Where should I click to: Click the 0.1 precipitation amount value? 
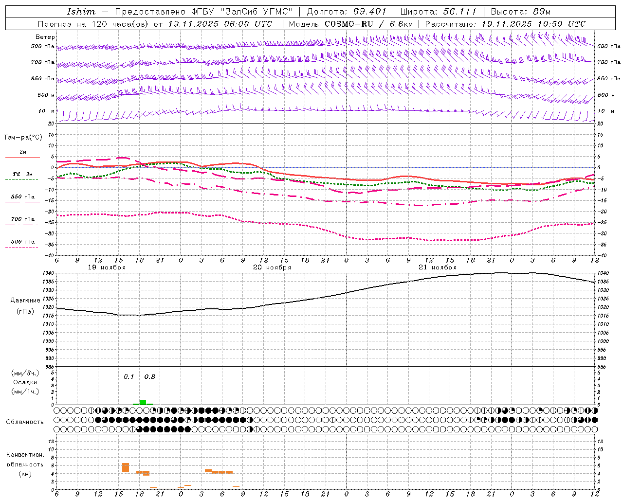(128, 376)
